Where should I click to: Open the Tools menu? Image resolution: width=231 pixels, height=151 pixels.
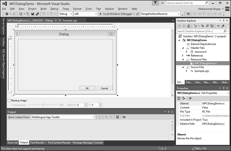tap(89, 9)
